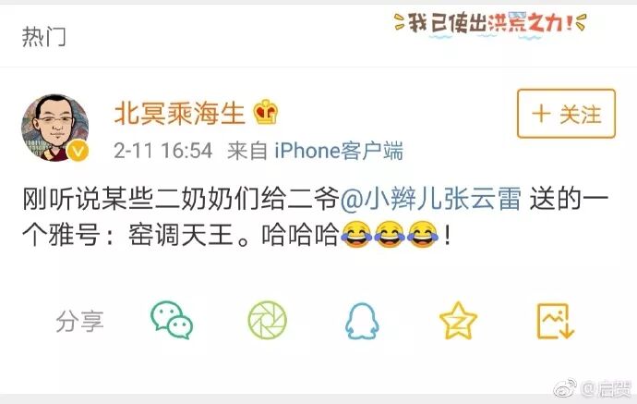
Task: Follow user with 关注 button
Action: (566, 114)
